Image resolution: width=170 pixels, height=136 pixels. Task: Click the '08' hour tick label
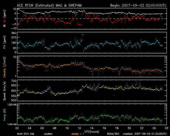coord(54,128)
